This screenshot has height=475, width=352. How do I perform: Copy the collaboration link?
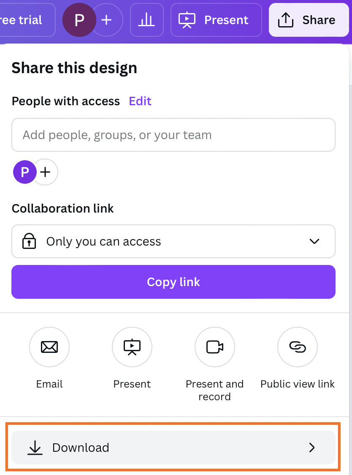point(173,282)
